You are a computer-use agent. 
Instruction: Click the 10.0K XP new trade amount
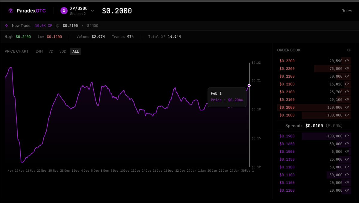pos(44,26)
